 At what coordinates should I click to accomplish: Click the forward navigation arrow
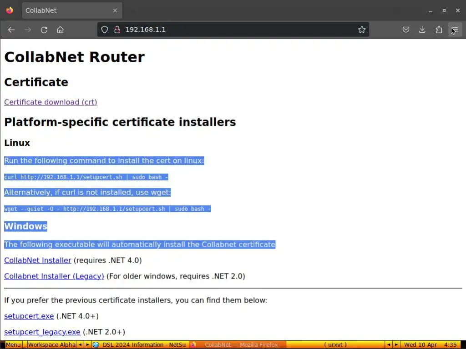tap(28, 30)
